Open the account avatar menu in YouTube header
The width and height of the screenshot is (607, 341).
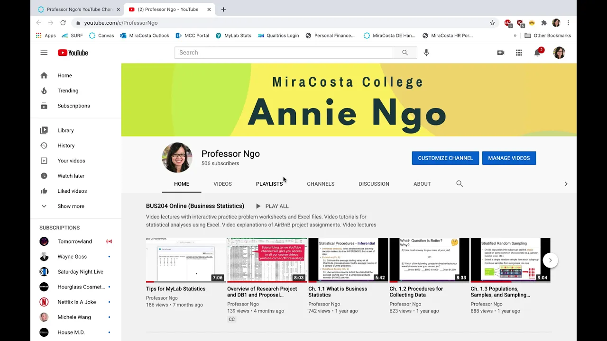[x=559, y=53]
